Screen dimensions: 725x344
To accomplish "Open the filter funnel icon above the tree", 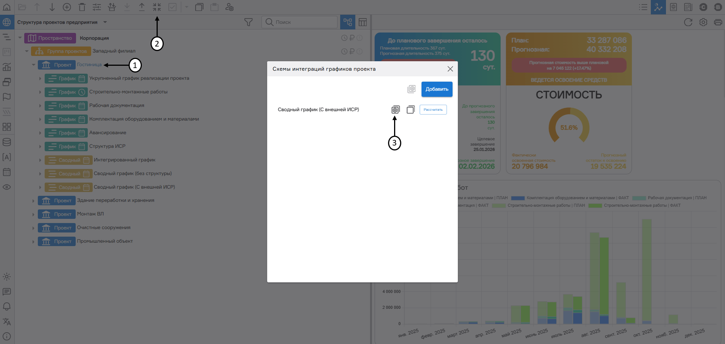I will [x=248, y=22].
